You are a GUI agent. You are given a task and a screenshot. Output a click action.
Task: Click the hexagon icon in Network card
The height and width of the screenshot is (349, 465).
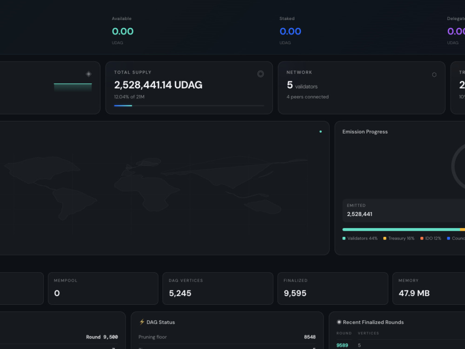(434, 75)
